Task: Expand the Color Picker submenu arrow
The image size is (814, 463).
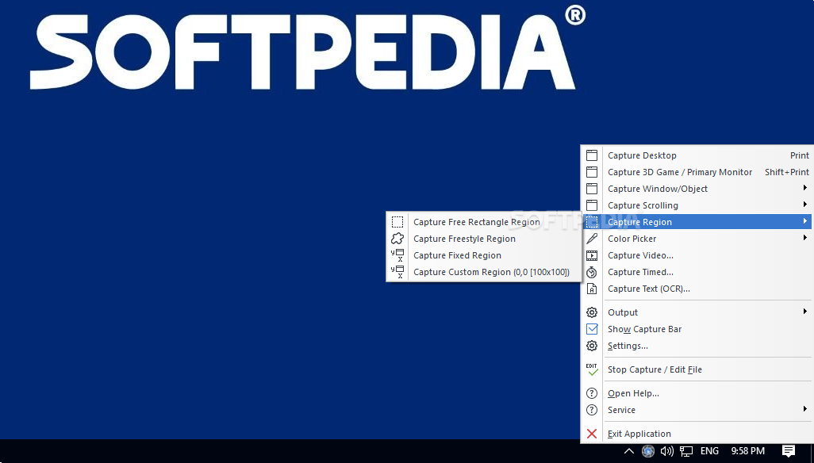Action: coord(804,238)
